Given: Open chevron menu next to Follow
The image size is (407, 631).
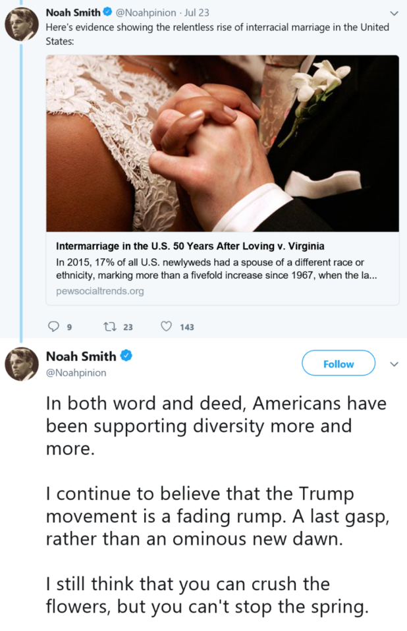Looking at the screenshot, I should point(394,364).
